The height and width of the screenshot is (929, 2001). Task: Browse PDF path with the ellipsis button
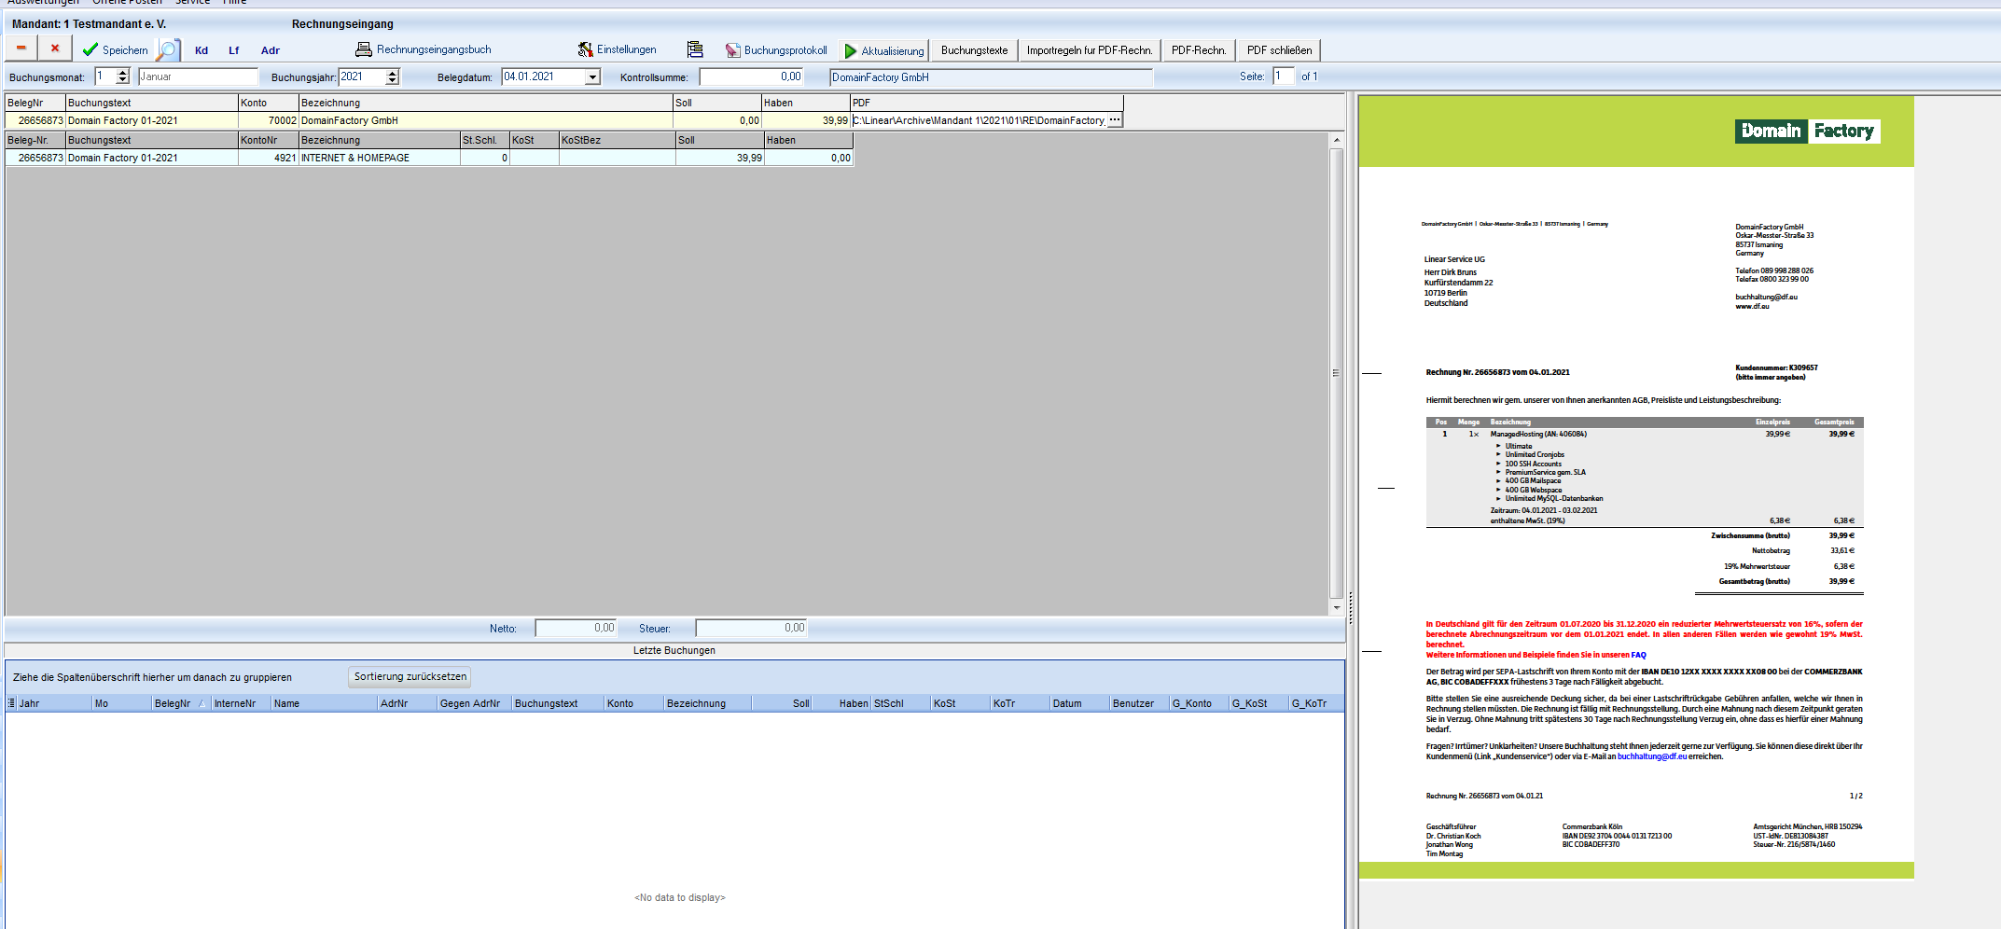click(x=1115, y=120)
